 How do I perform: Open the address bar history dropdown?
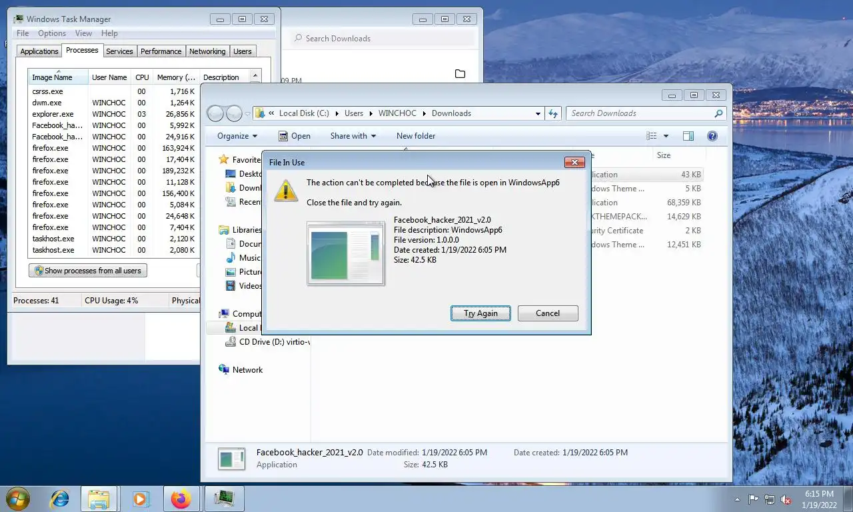[538, 113]
